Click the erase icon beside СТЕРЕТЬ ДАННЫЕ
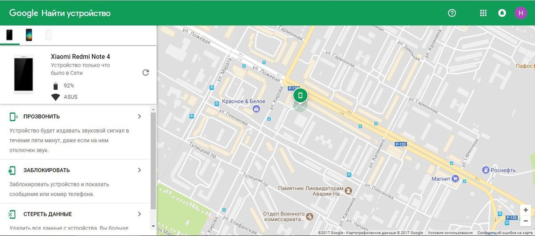This screenshot has height=236, width=535. click(x=12, y=214)
